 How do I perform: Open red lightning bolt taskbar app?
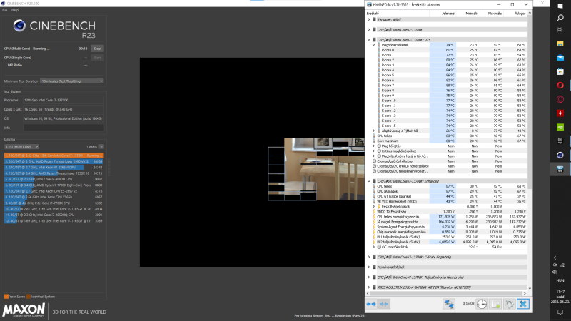tap(560, 113)
